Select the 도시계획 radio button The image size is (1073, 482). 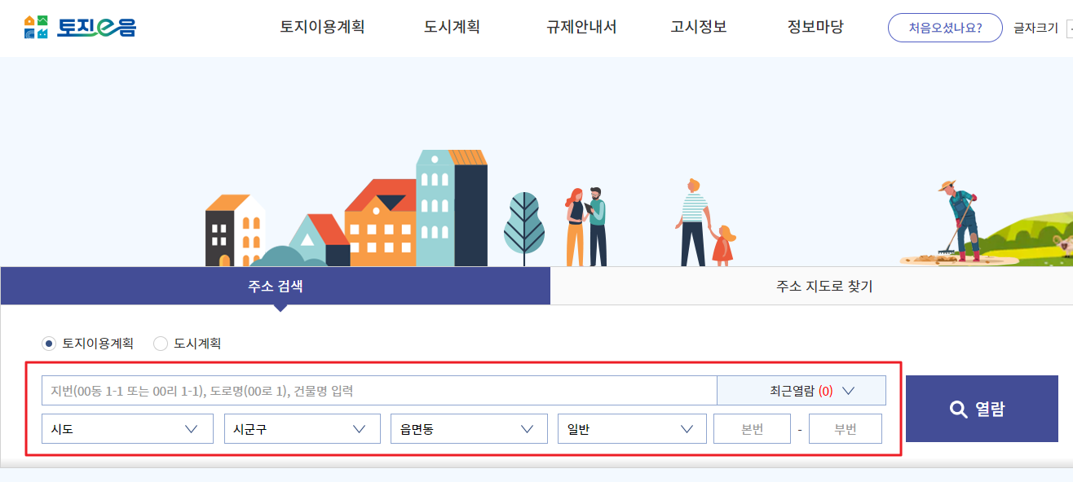pyautogui.click(x=160, y=344)
